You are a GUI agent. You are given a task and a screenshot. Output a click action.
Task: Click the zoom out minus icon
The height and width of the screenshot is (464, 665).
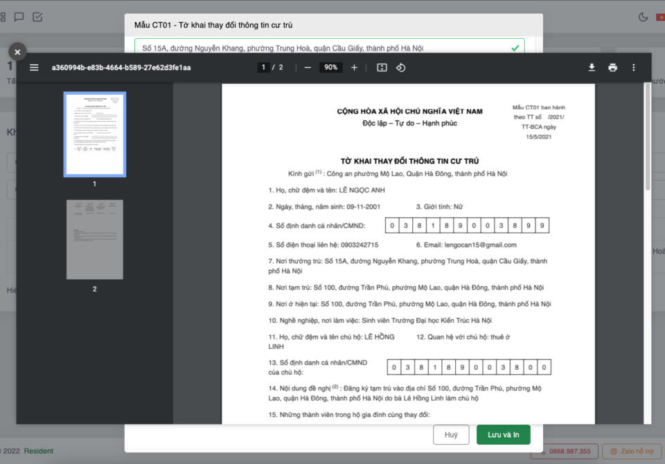tap(308, 67)
